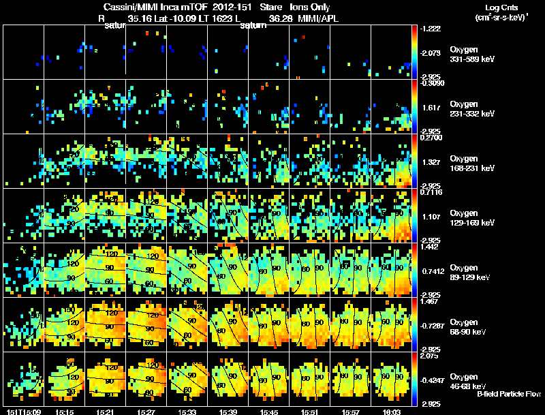Click the B-field Particle Flow label
Screen dimensions: 545x415
point(509,394)
